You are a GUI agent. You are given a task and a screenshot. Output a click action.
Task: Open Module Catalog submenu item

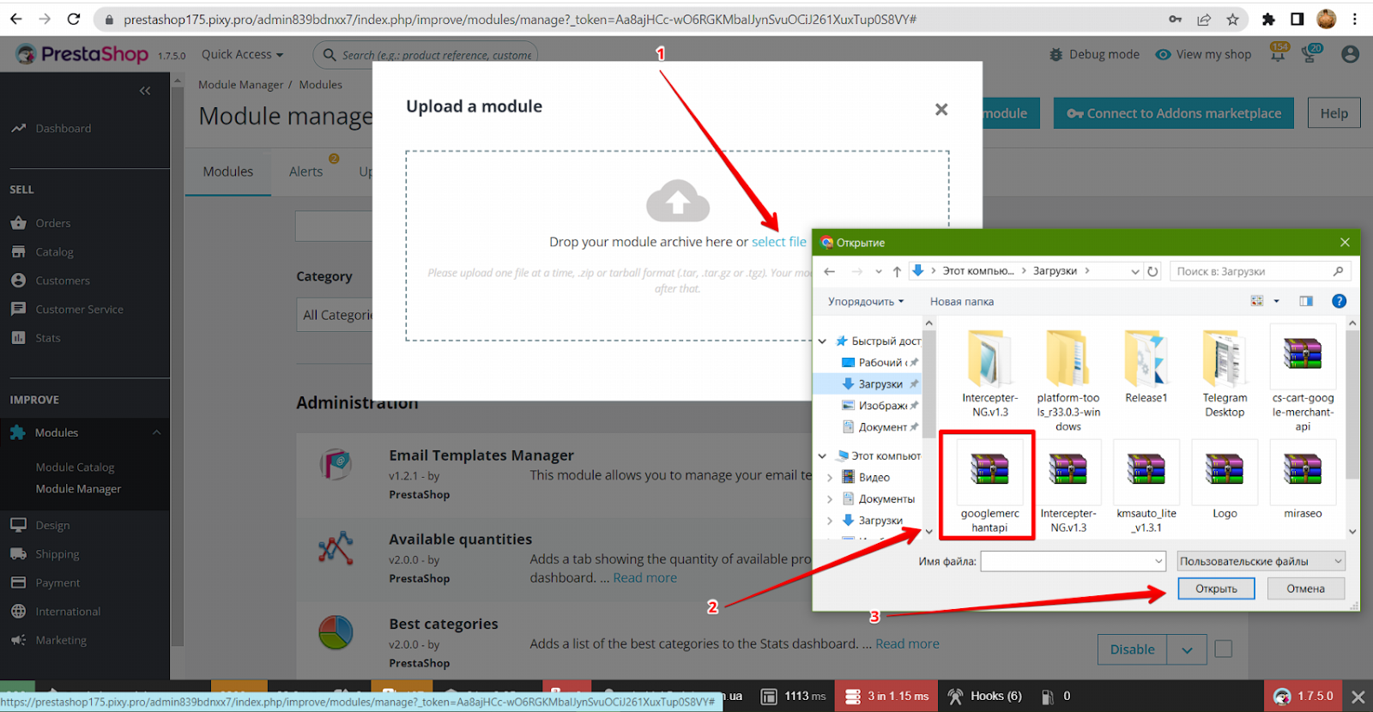click(x=76, y=468)
